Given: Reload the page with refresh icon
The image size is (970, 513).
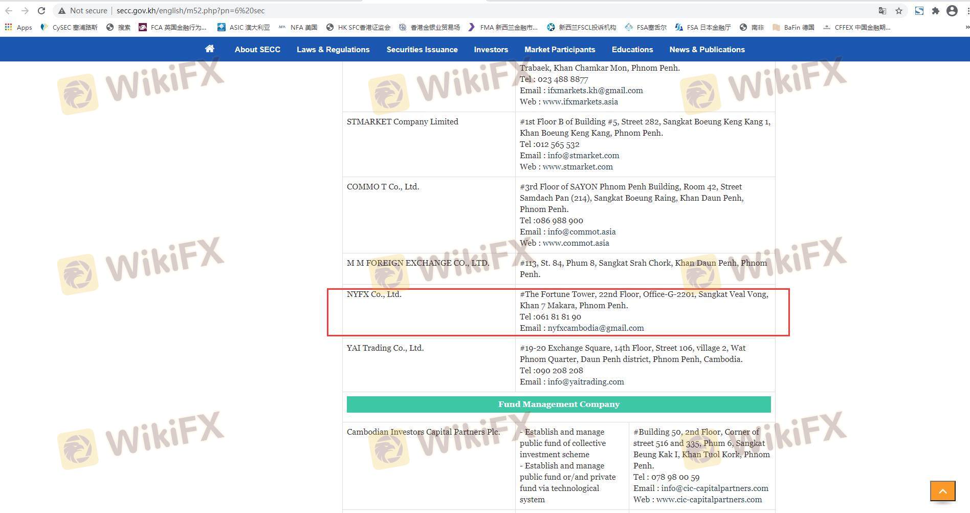Looking at the screenshot, I should tap(41, 11).
